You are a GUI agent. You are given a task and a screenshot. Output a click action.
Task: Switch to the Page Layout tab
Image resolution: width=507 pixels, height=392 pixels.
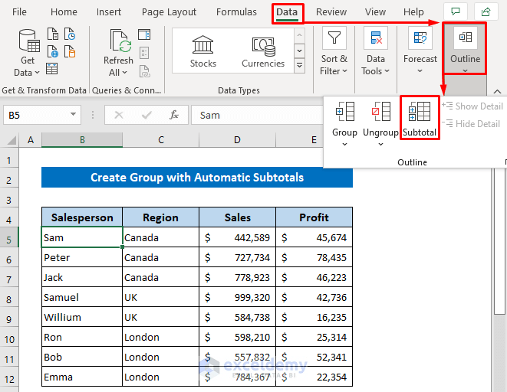(169, 12)
